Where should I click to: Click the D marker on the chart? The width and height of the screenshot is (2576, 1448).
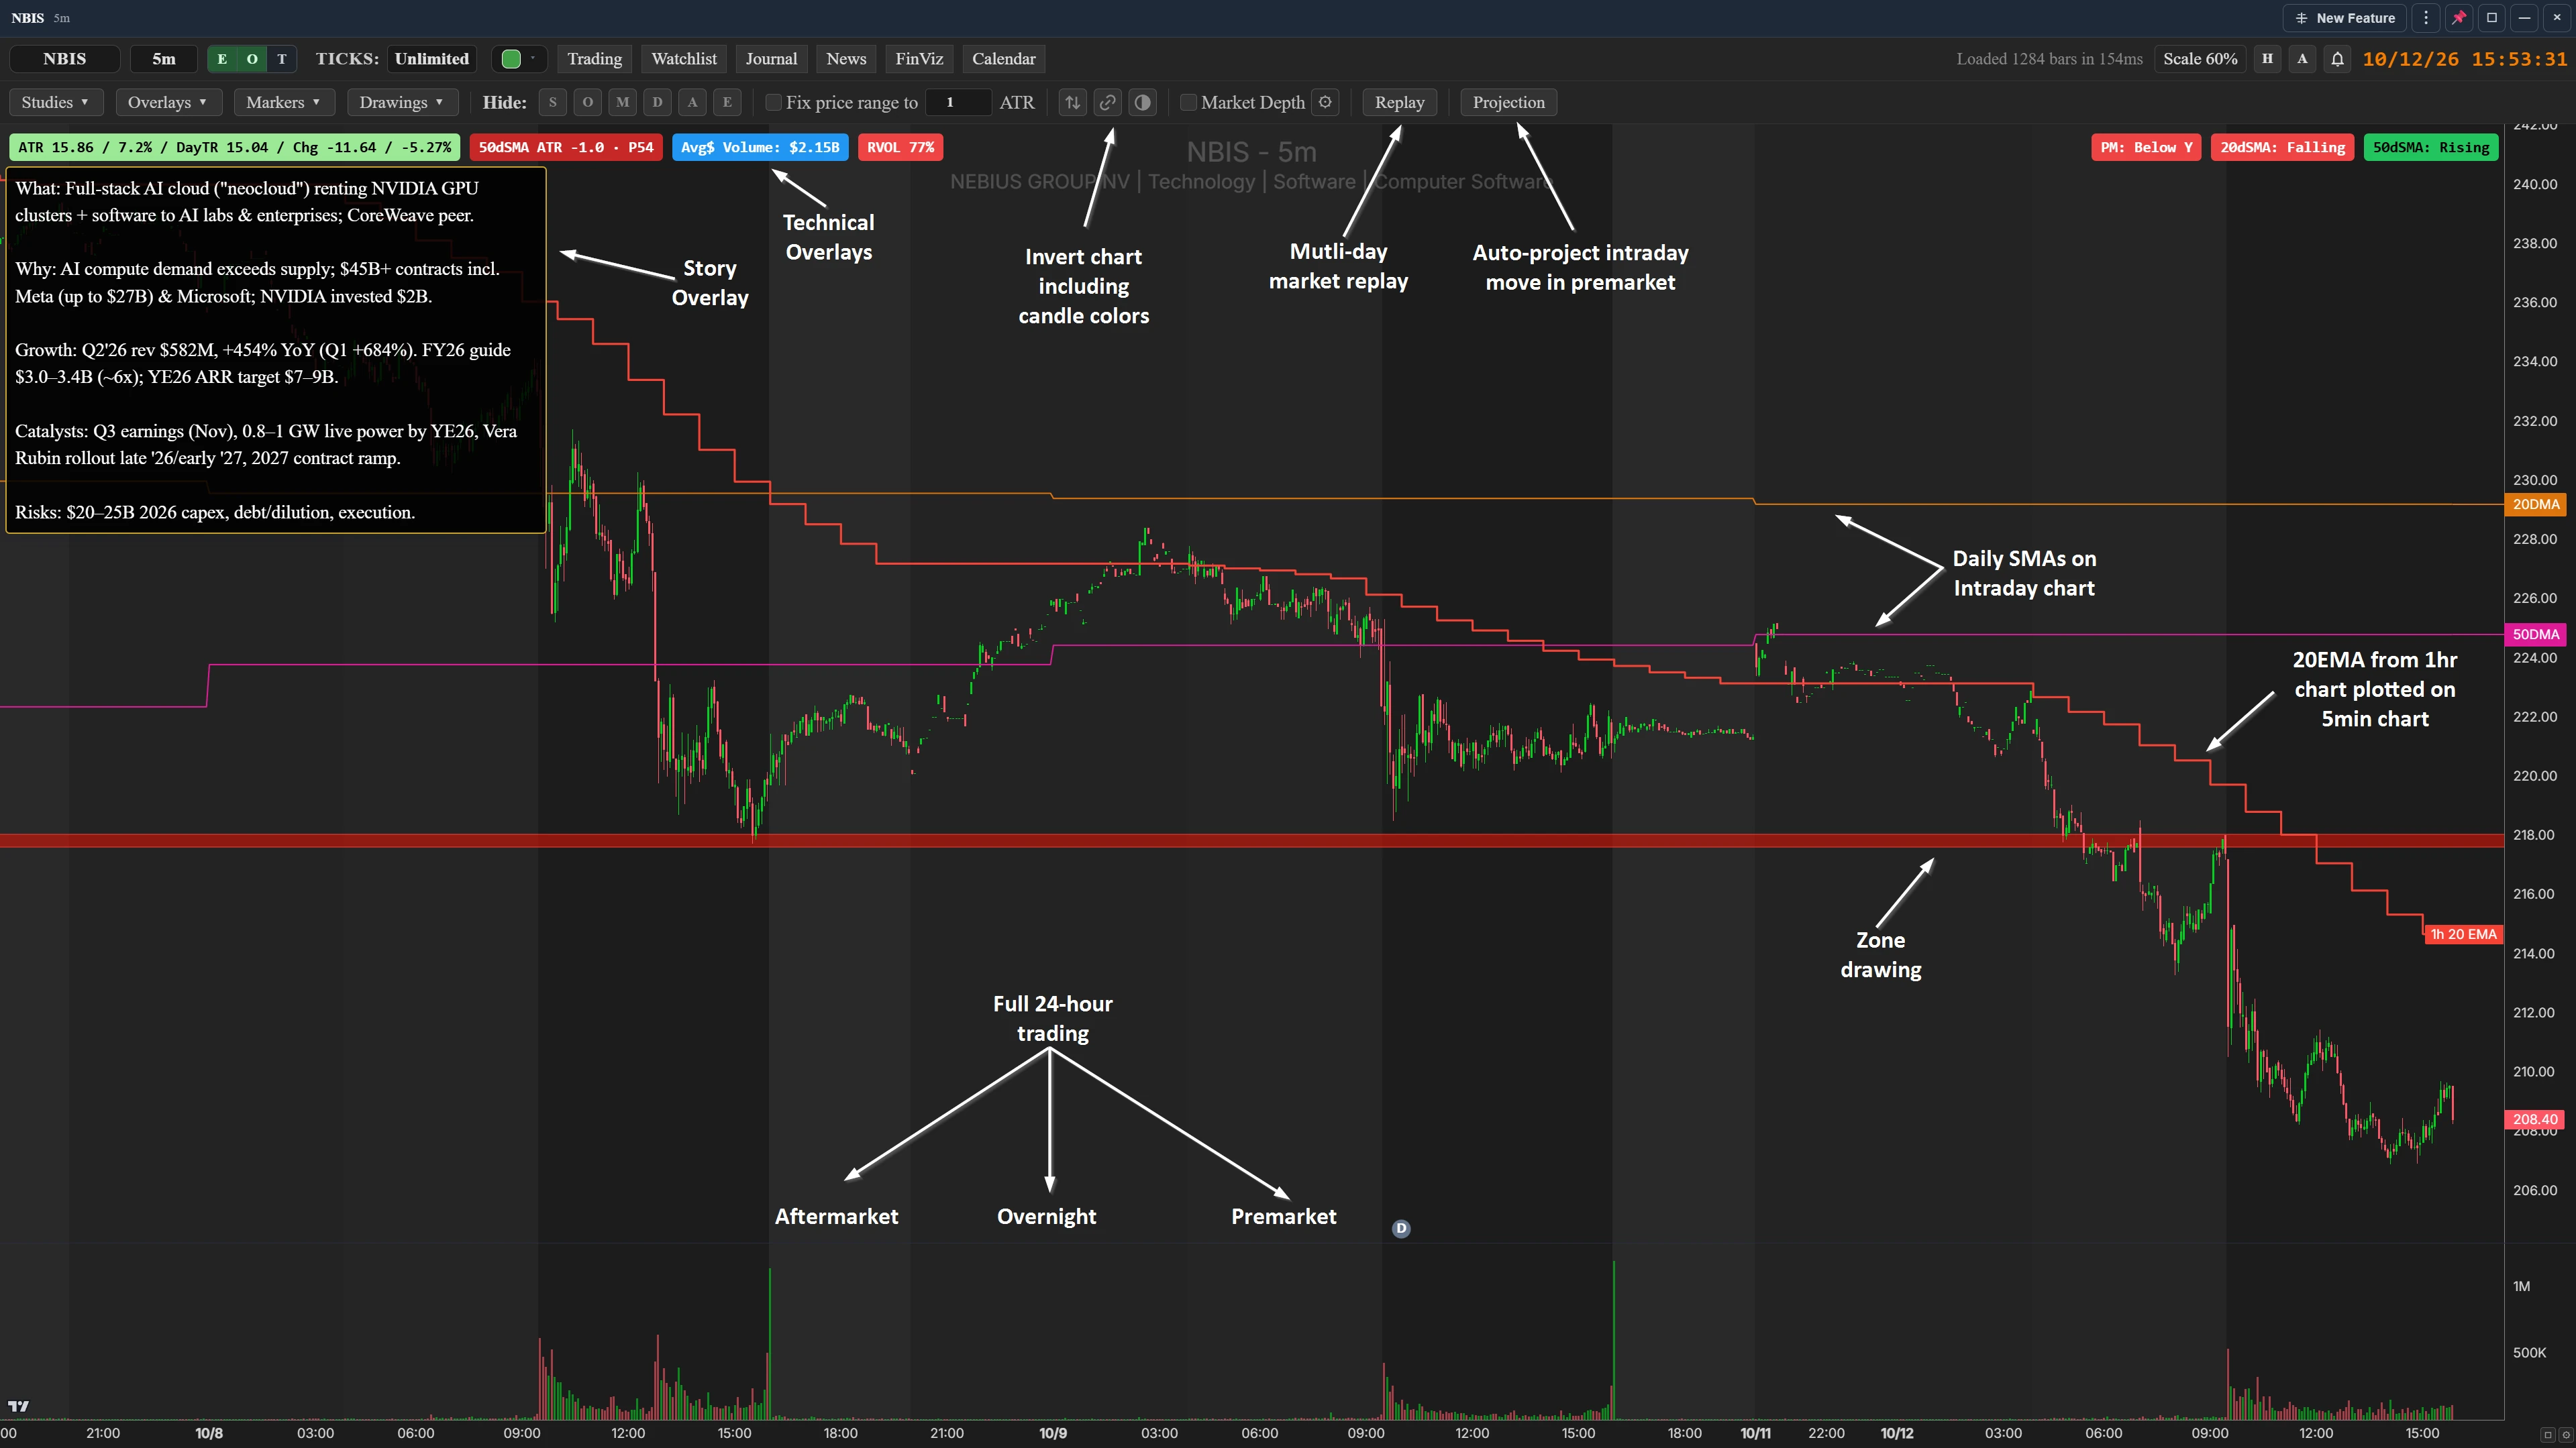pos(1401,1228)
